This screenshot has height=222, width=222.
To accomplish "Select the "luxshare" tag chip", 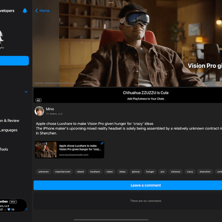I will pyautogui.click(x=95, y=172).
